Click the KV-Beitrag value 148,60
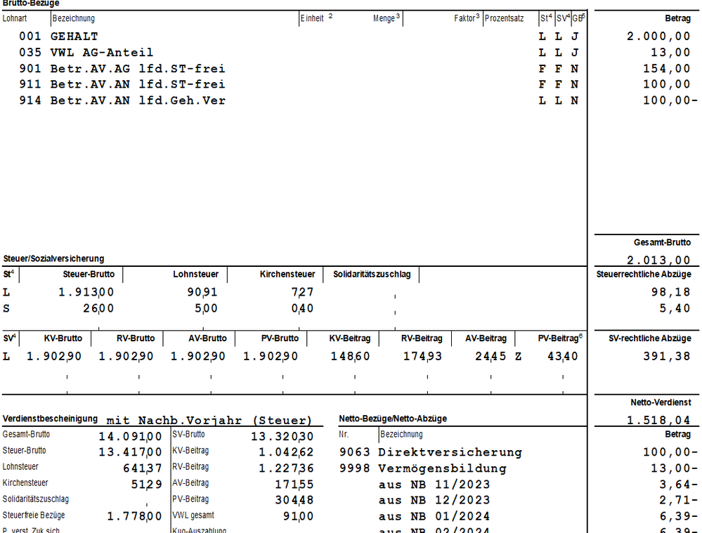 [x=350, y=356]
